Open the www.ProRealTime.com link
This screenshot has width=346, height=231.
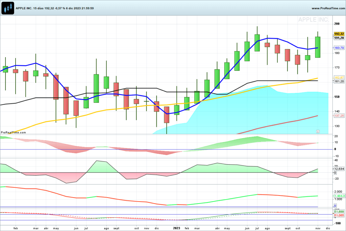pyautogui.click(x=328, y=8)
